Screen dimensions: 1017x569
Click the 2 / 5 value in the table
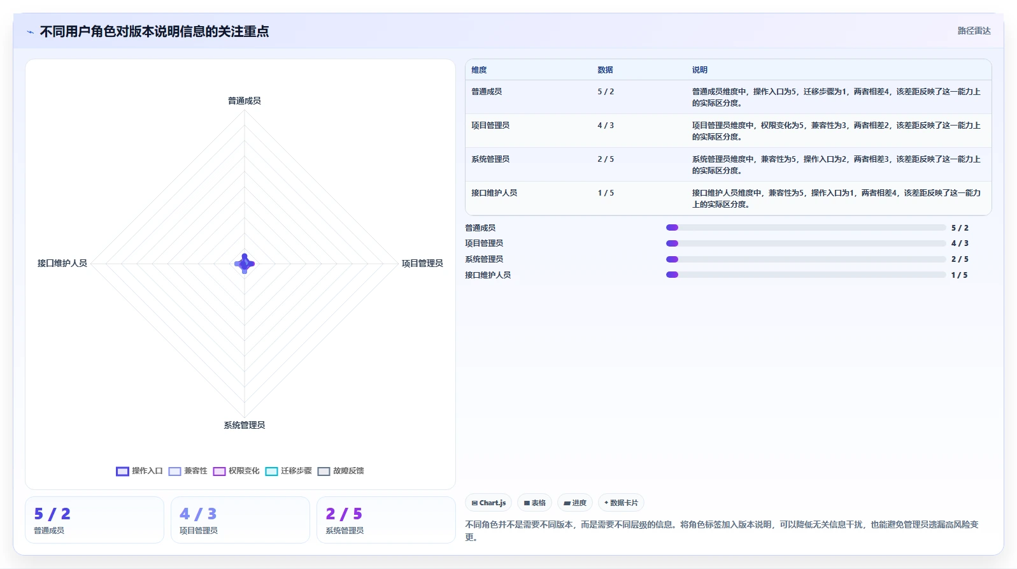[606, 159]
